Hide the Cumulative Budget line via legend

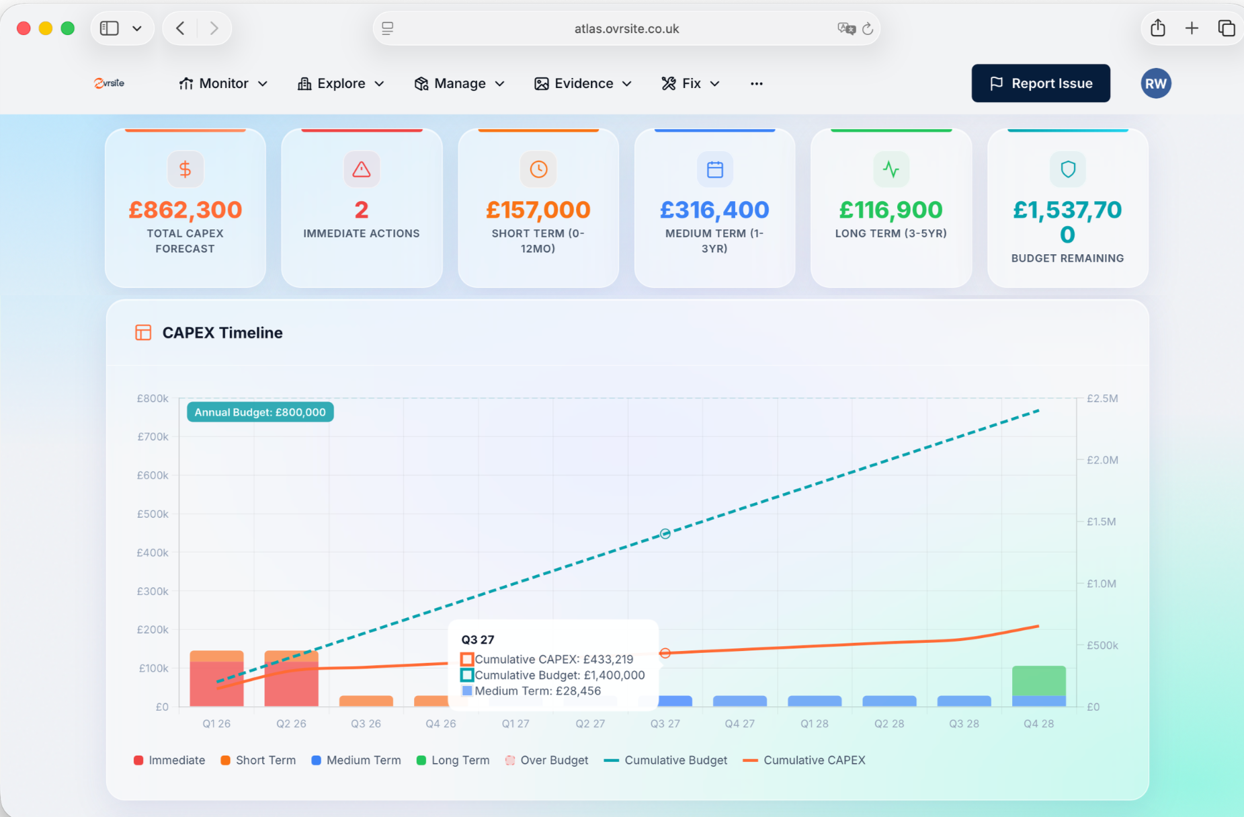[x=665, y=760]
